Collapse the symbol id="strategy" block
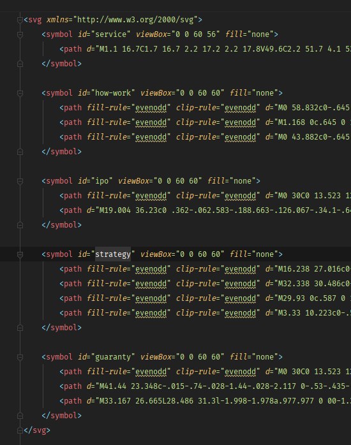Viewport: 351px width, 445px height. click(x=20, y=254)
